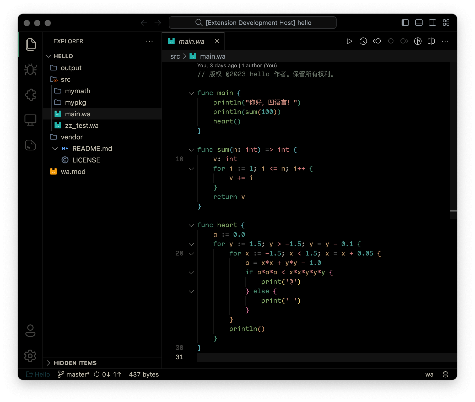475x402 pixels.
Task: Toggle the secondary side bar
Action: (x=432, y=23)
